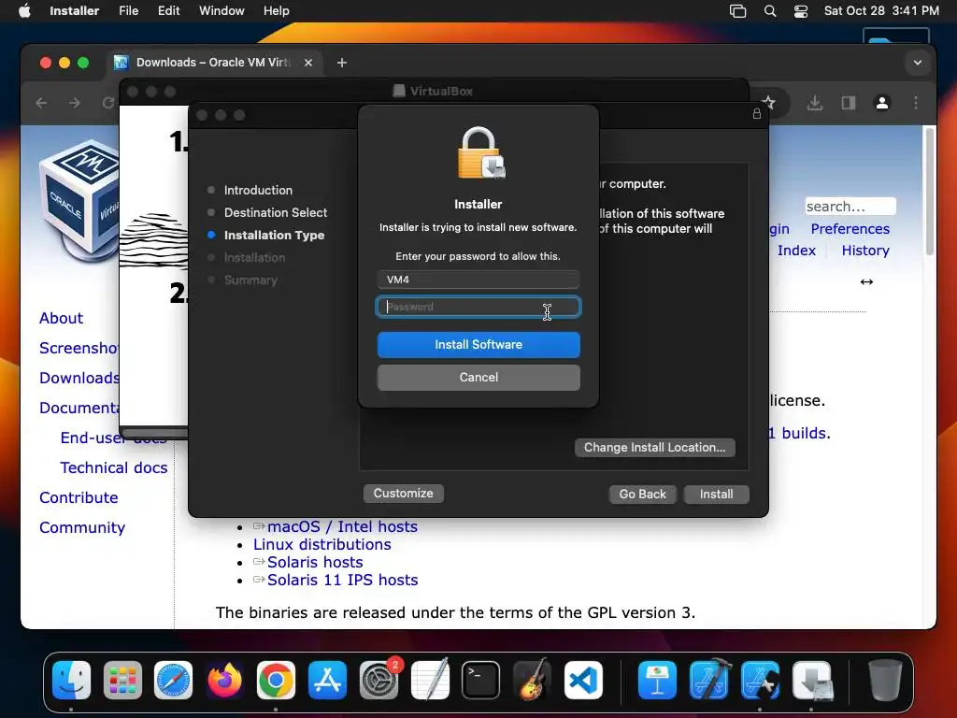
Task: Click the Installer app icon in Dock
Action: [x=812, y=681]
